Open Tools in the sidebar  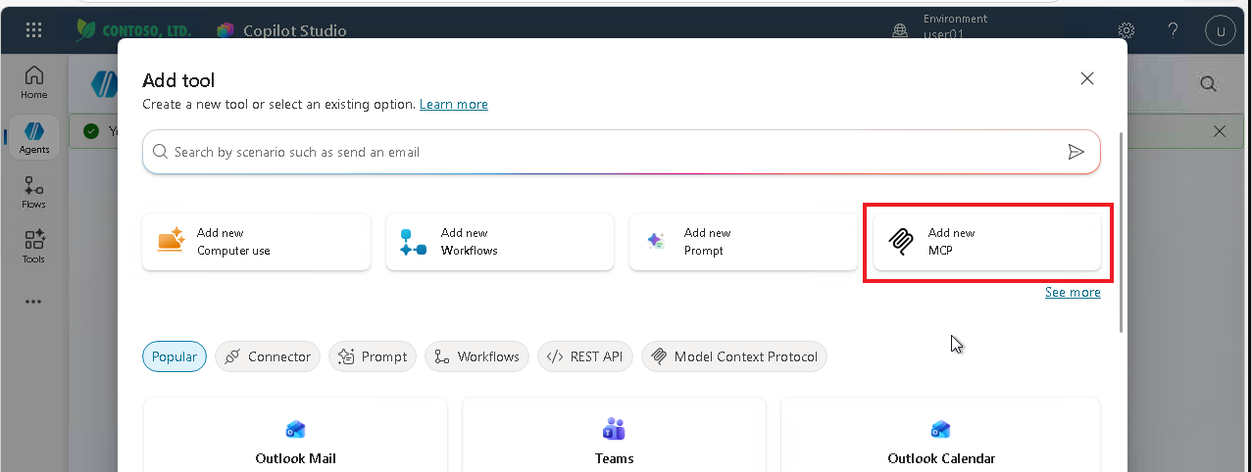34,247
